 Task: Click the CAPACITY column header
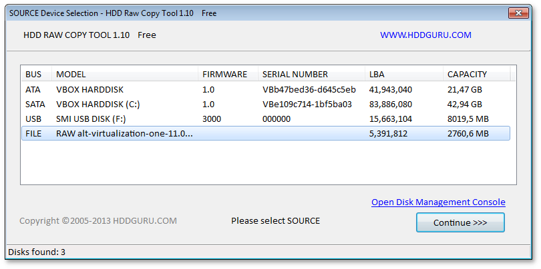click(x=467, y=74)
